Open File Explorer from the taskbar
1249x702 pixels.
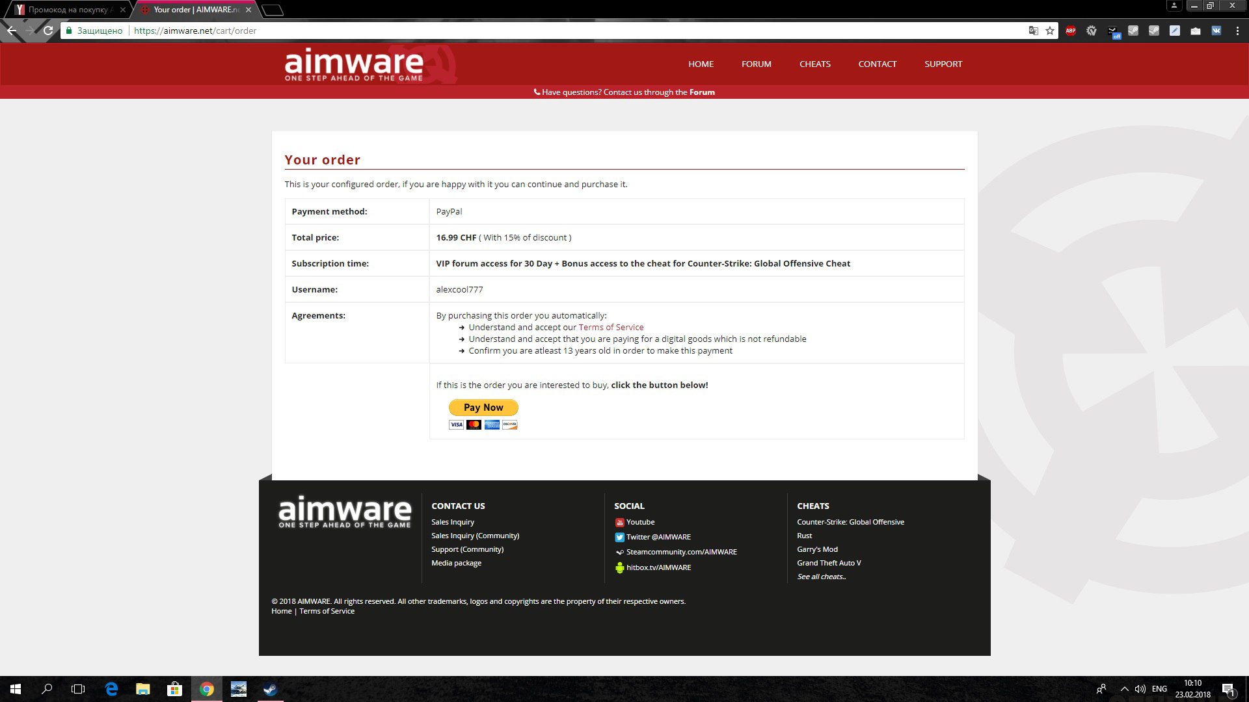(x=143, y=689)
